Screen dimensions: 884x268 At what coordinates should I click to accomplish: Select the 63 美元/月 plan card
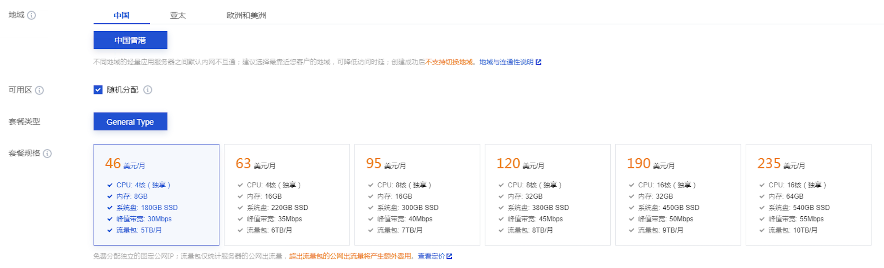point(287,195)
